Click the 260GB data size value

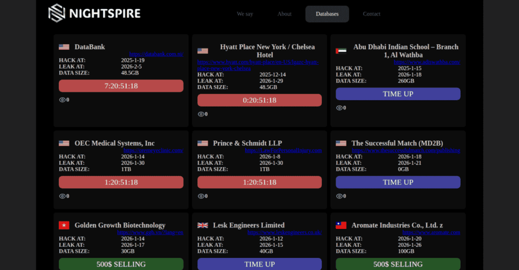pyautogui.click(x=406, y=81)
